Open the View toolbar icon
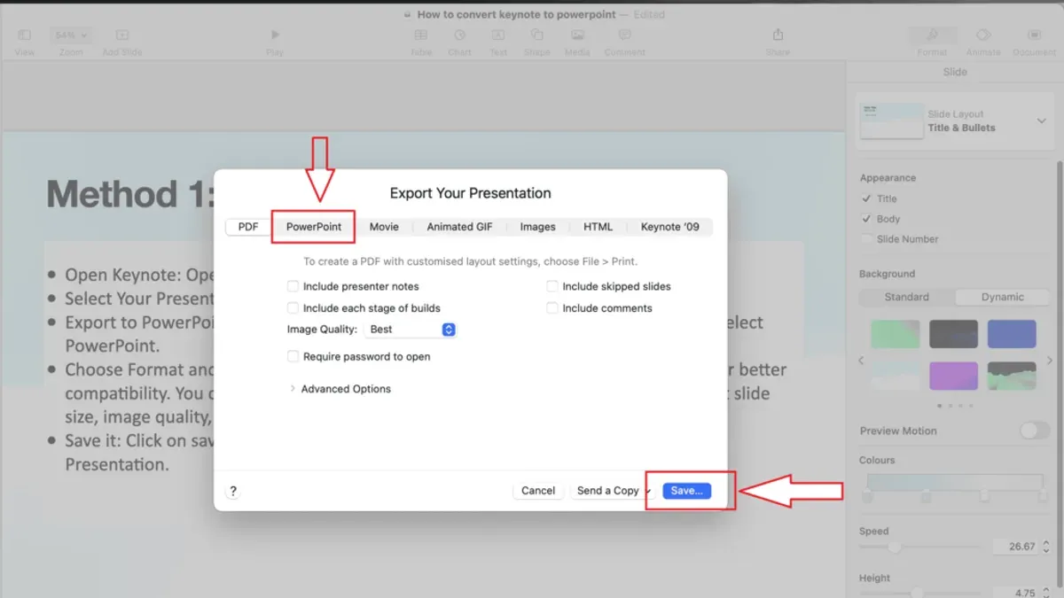 pyautogui.click(x=25, y=35)
